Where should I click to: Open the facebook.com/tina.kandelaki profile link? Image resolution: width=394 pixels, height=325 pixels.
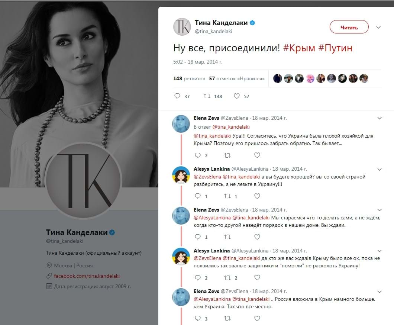87,276
